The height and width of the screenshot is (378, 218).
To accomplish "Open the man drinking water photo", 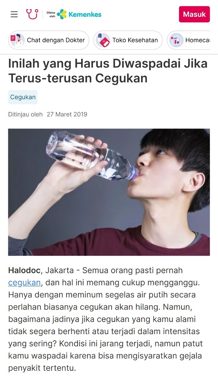I will [109, 192].
